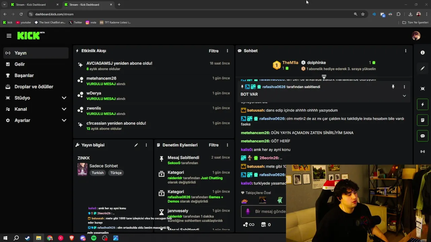Open Steam from the taskbar

27,238
